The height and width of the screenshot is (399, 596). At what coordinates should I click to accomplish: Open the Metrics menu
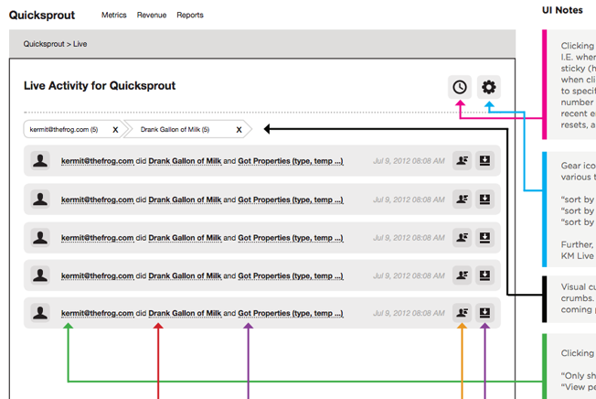pyautogui.click(x=114, y=15)
